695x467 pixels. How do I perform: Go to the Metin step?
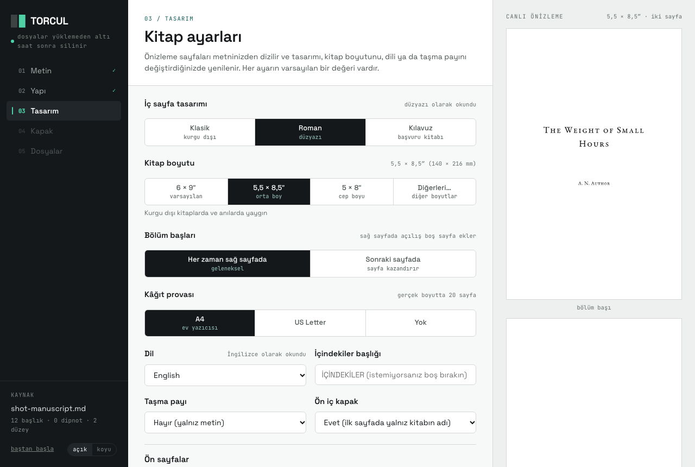point(64,71)
